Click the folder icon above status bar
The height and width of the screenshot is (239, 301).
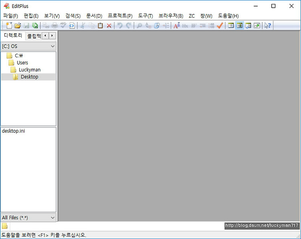point(5,226)
